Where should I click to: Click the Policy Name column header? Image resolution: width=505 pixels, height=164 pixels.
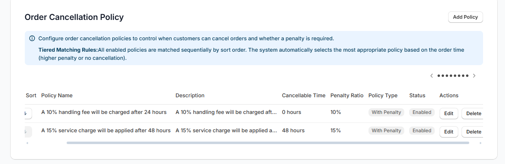point(57,96)
